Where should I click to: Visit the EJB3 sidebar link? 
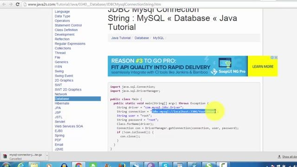(58, 131)
